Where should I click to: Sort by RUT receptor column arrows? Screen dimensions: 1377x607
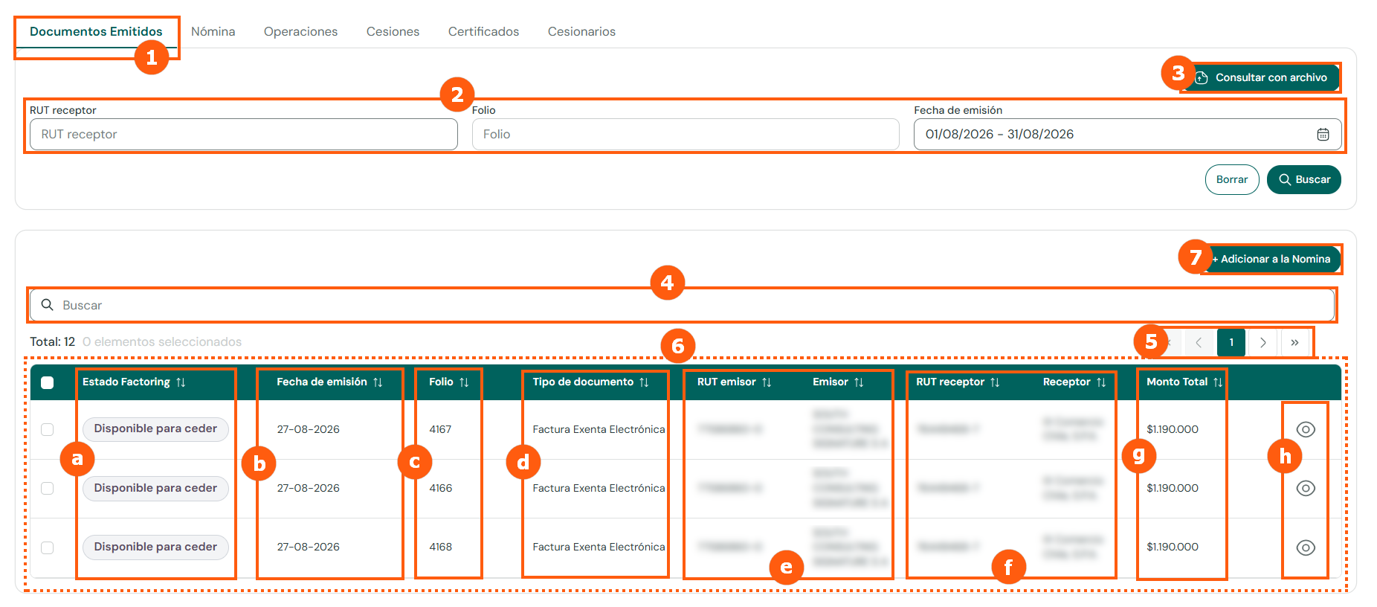coord(995,382)
